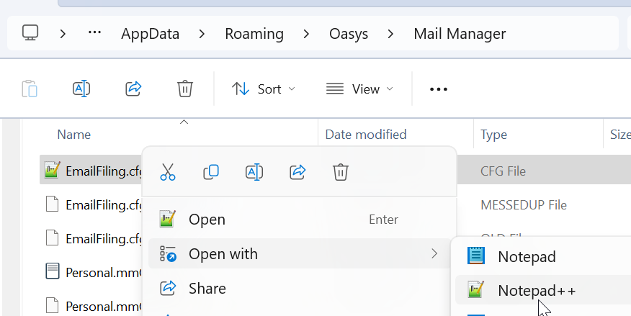This screenshot has width=631, height=316.
Task: Expand the breadcrumb ellipsis for hidden folders
Action: pos(94,33)
